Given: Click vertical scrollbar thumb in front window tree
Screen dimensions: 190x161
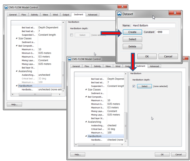Looking at the screenshot, I should click(x=126, y=126).
